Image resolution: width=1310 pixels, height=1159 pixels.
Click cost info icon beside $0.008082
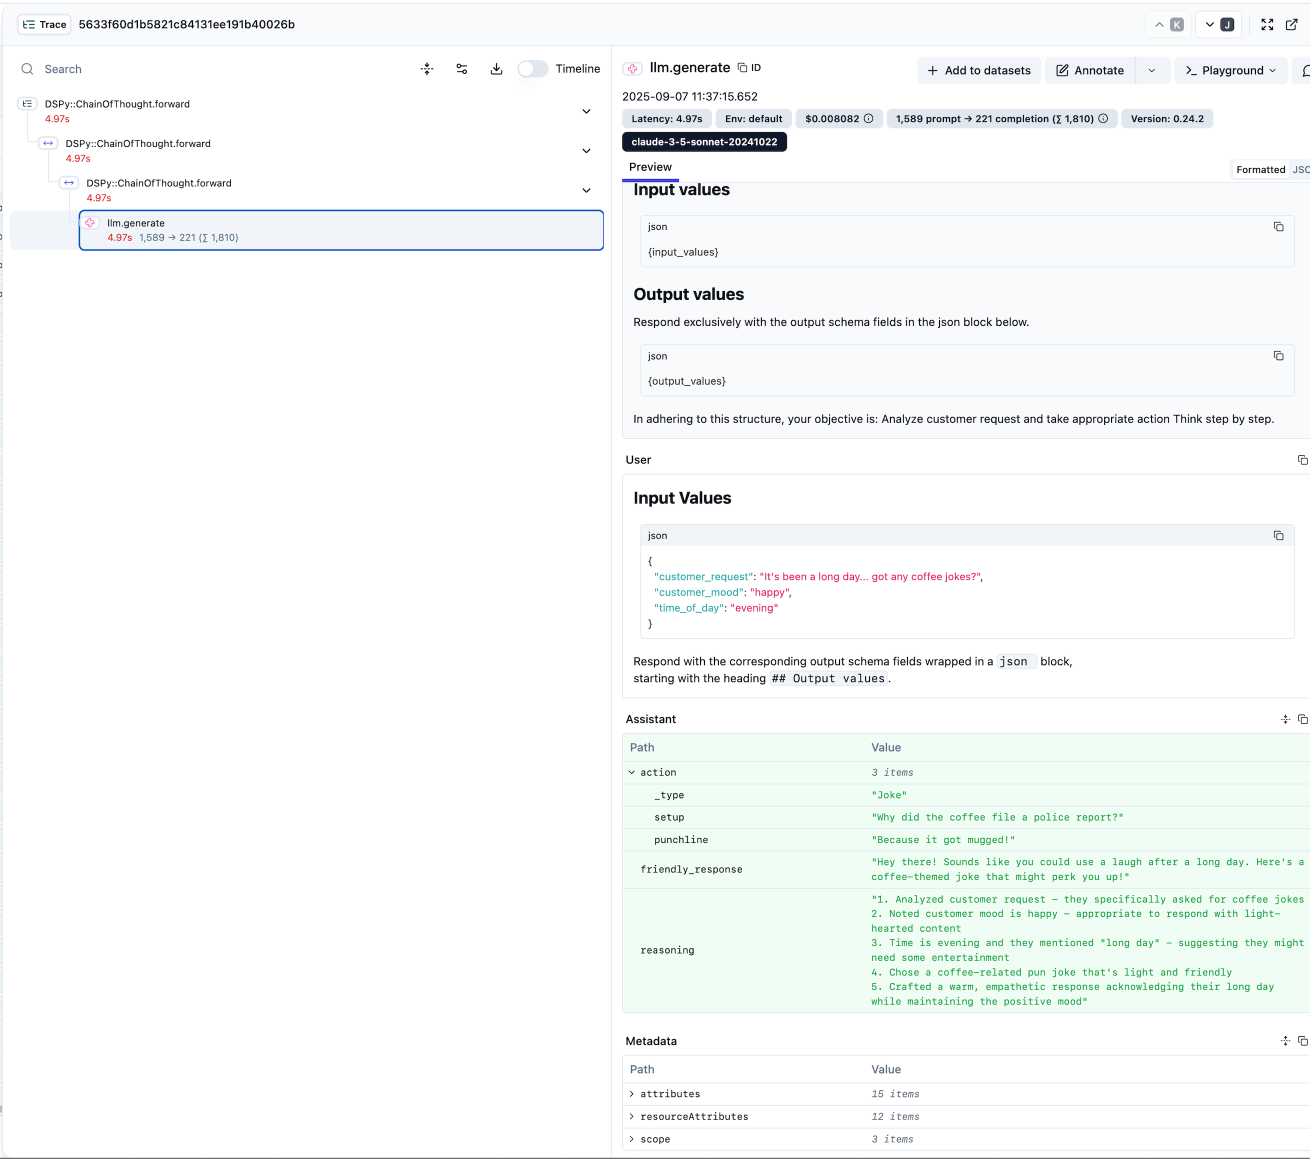[x=868, y=118]
